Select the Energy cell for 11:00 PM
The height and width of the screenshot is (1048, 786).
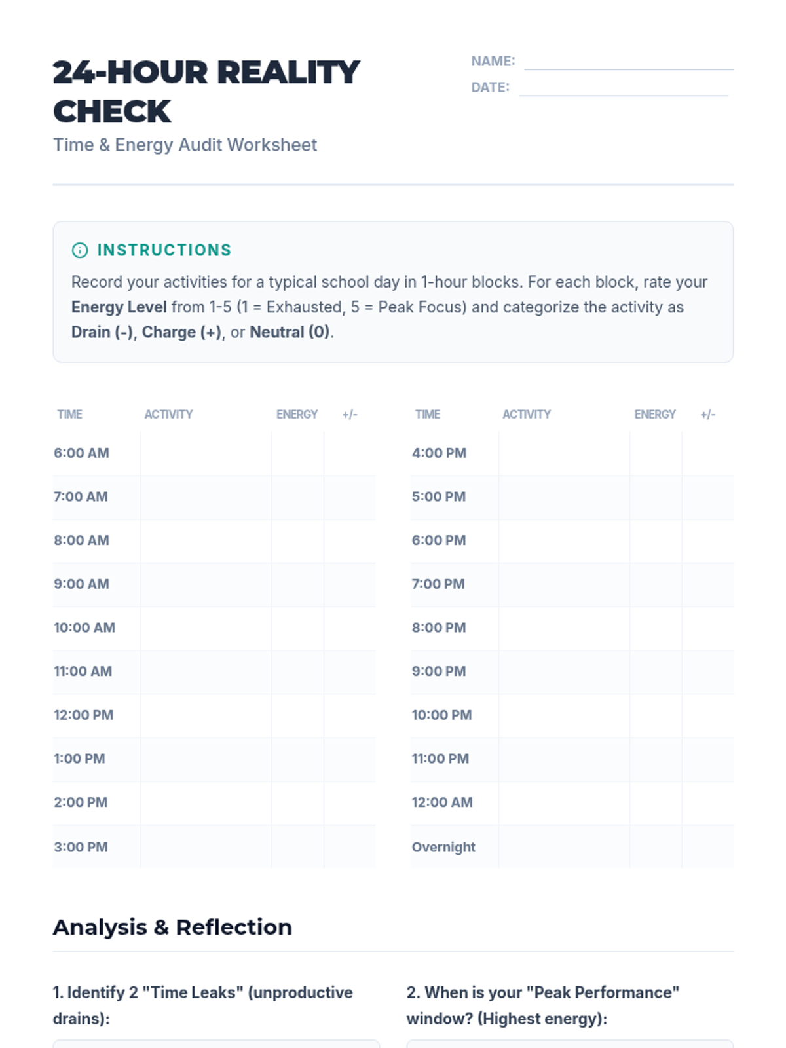(655, 758)
